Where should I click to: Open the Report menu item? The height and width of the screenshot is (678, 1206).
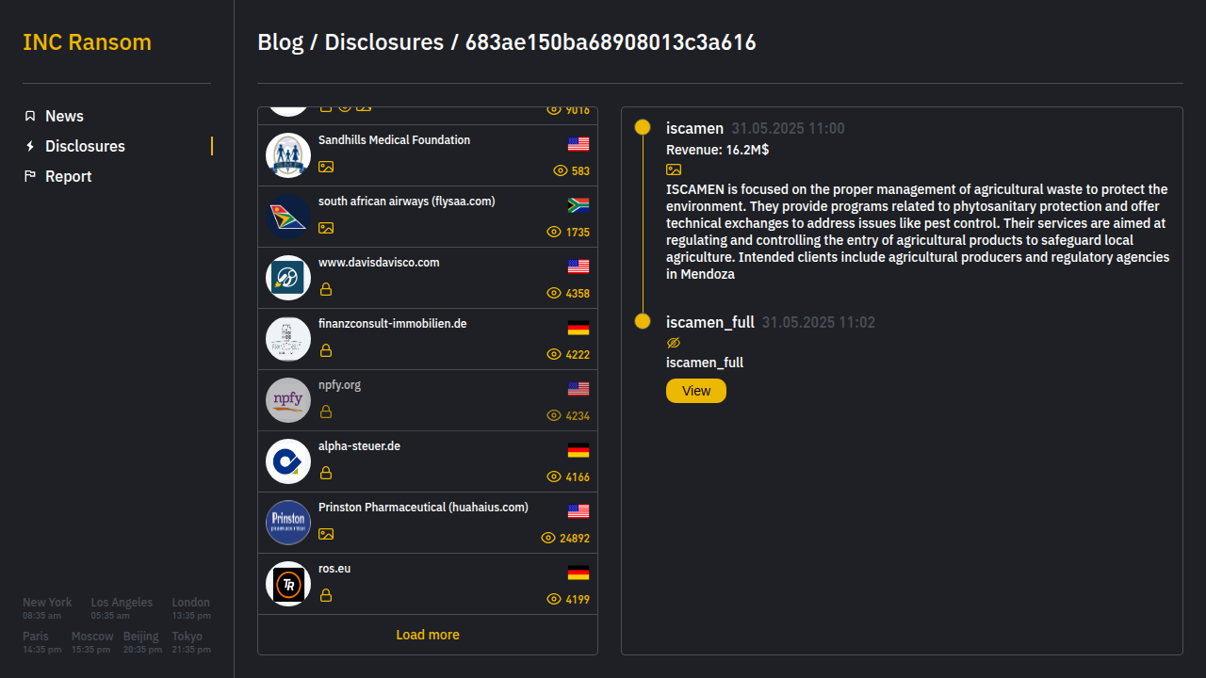tap(69, 176)
